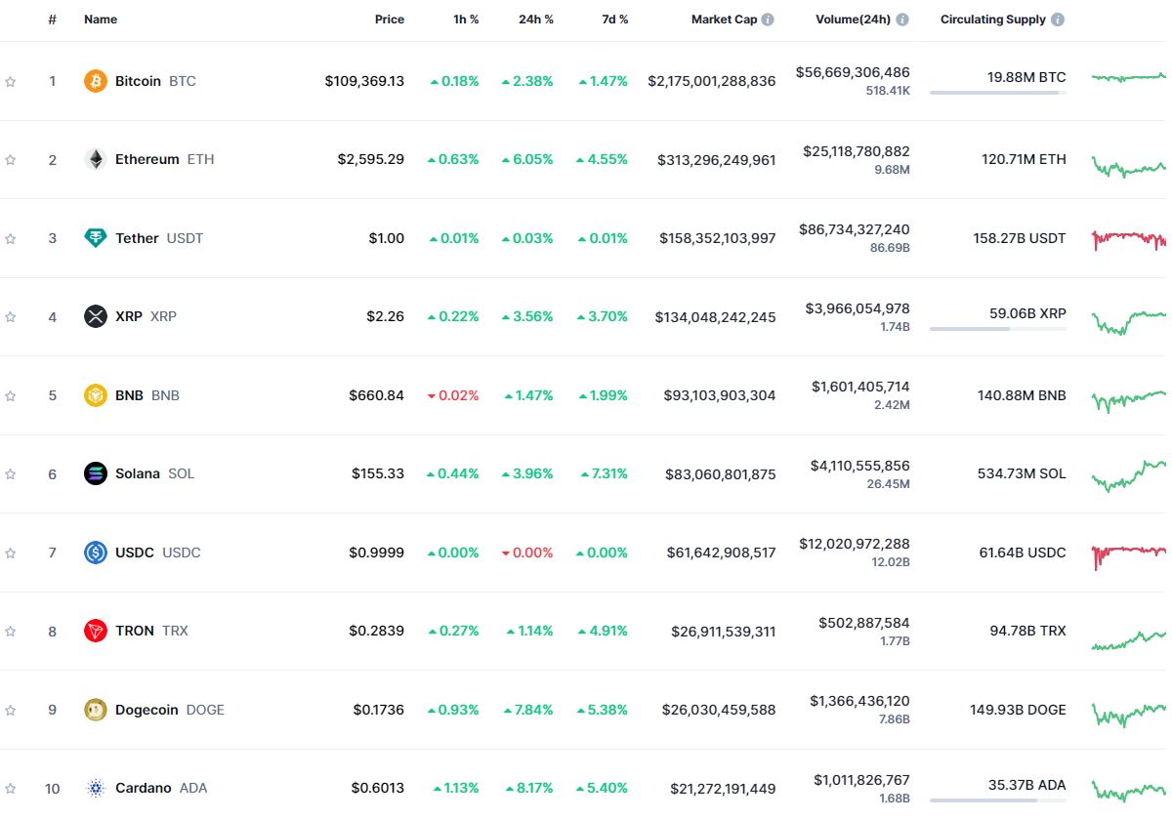Open Bitcoin's 7-day price sparkline chart
Screen dimensions: 1172x820
tap(1130, 77)
